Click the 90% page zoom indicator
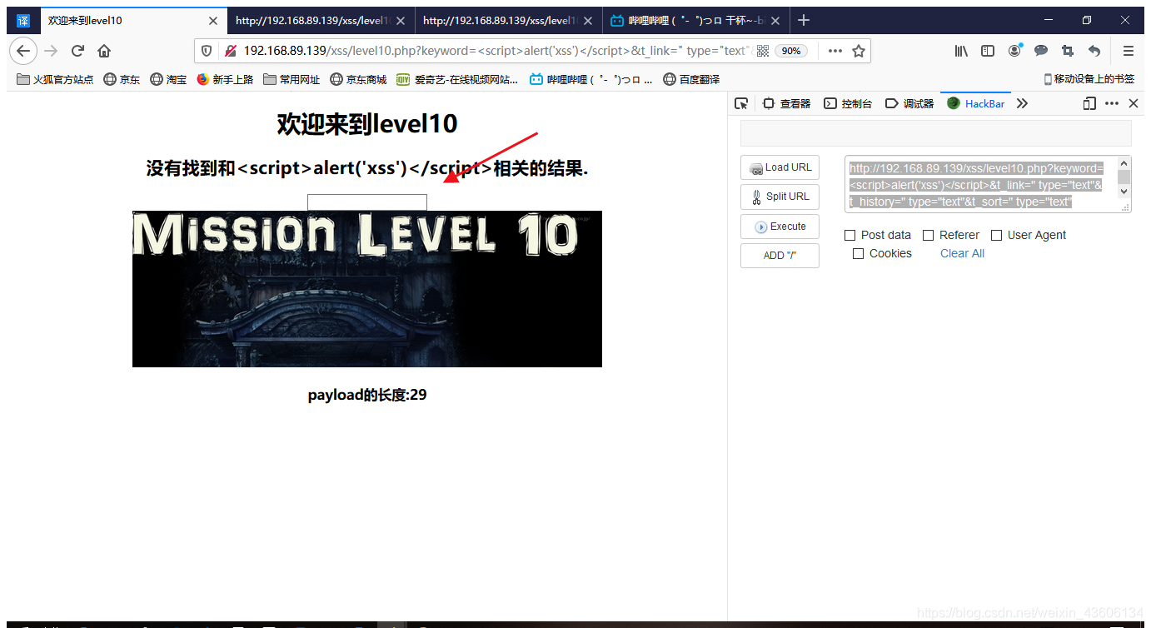 point(791,51)
